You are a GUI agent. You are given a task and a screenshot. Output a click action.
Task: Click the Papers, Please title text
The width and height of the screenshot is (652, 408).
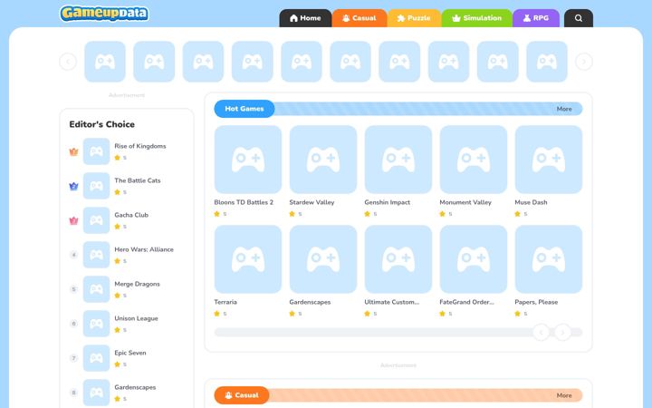[536, 302]
